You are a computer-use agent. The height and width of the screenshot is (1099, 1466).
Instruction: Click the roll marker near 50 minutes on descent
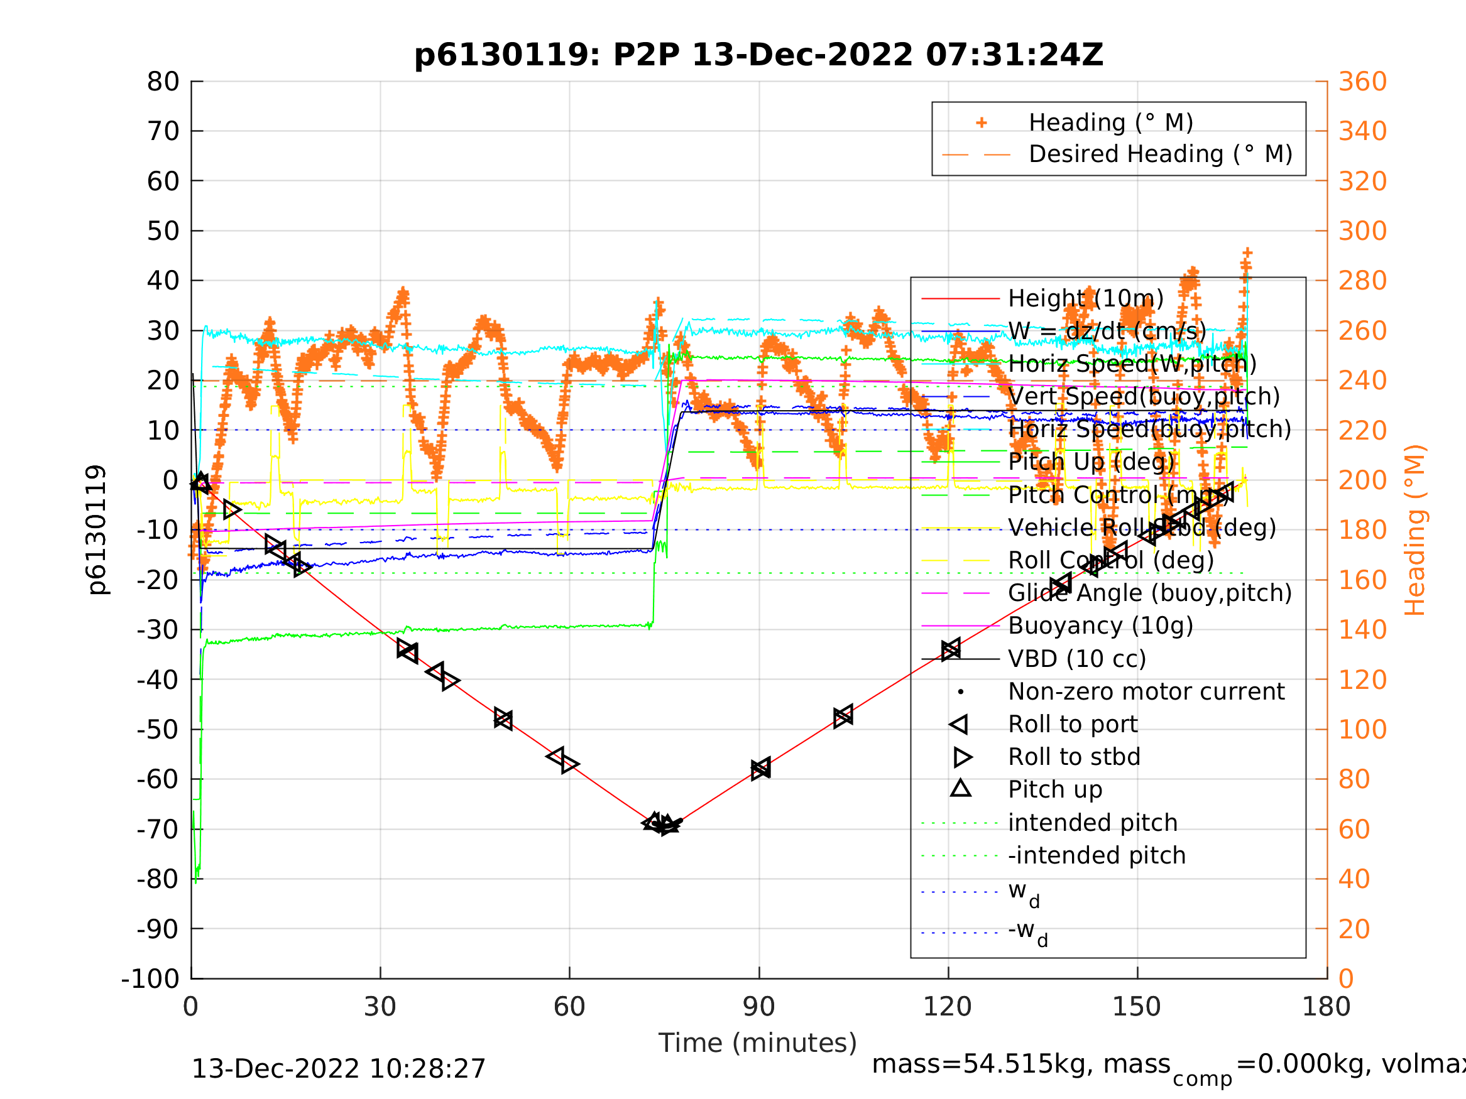(503, 718)
